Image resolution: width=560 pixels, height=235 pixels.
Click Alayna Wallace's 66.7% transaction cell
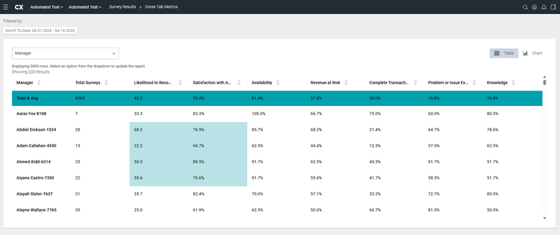point(375,210)
